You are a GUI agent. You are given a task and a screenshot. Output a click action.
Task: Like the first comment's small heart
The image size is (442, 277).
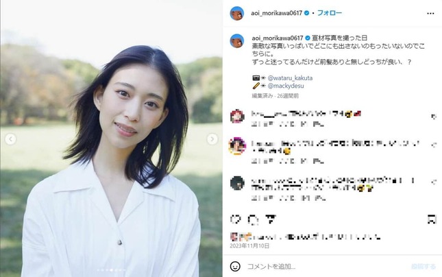(x=434, y=116)
